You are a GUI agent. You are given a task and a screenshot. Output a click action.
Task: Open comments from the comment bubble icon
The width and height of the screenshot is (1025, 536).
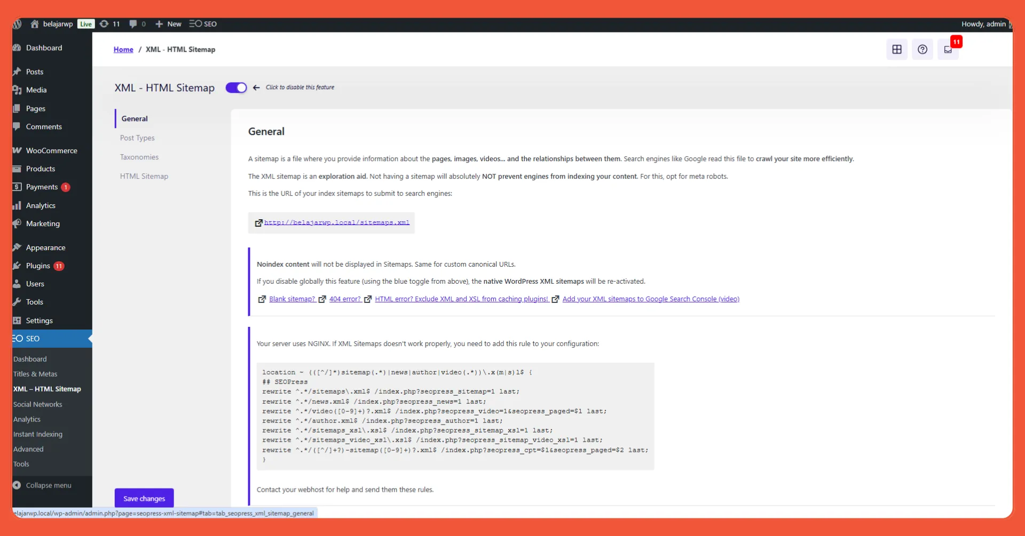click(x=137, y=24)
